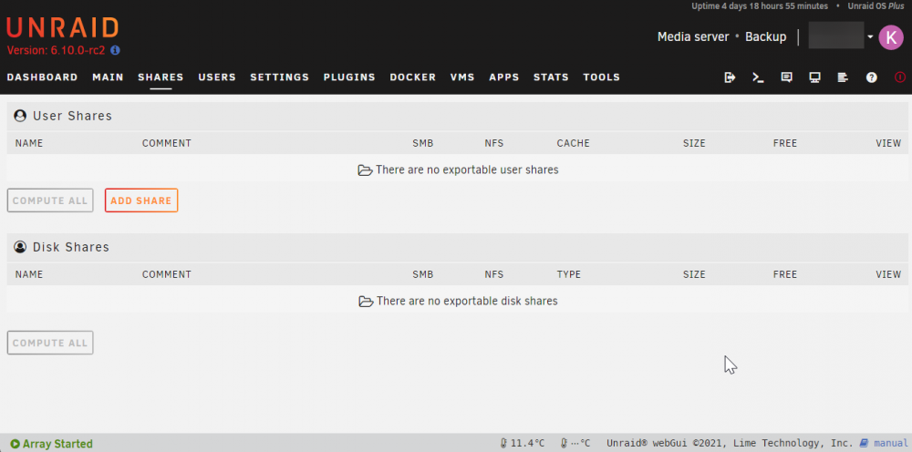Click the copyright Lime Technology text

(x=730, y=443)
